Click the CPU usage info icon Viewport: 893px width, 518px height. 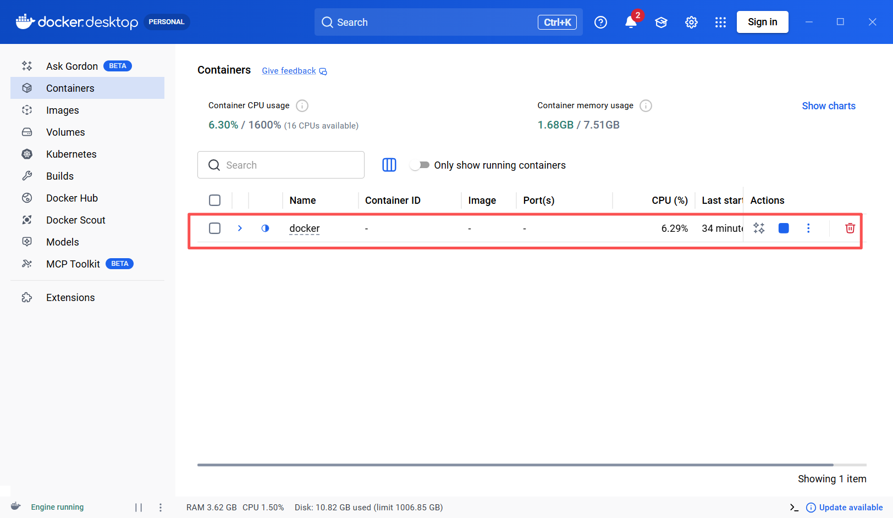pyautogui.click(x=302, y=105)
